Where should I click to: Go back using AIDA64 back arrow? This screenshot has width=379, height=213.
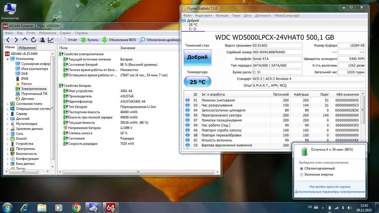[8, 40]
